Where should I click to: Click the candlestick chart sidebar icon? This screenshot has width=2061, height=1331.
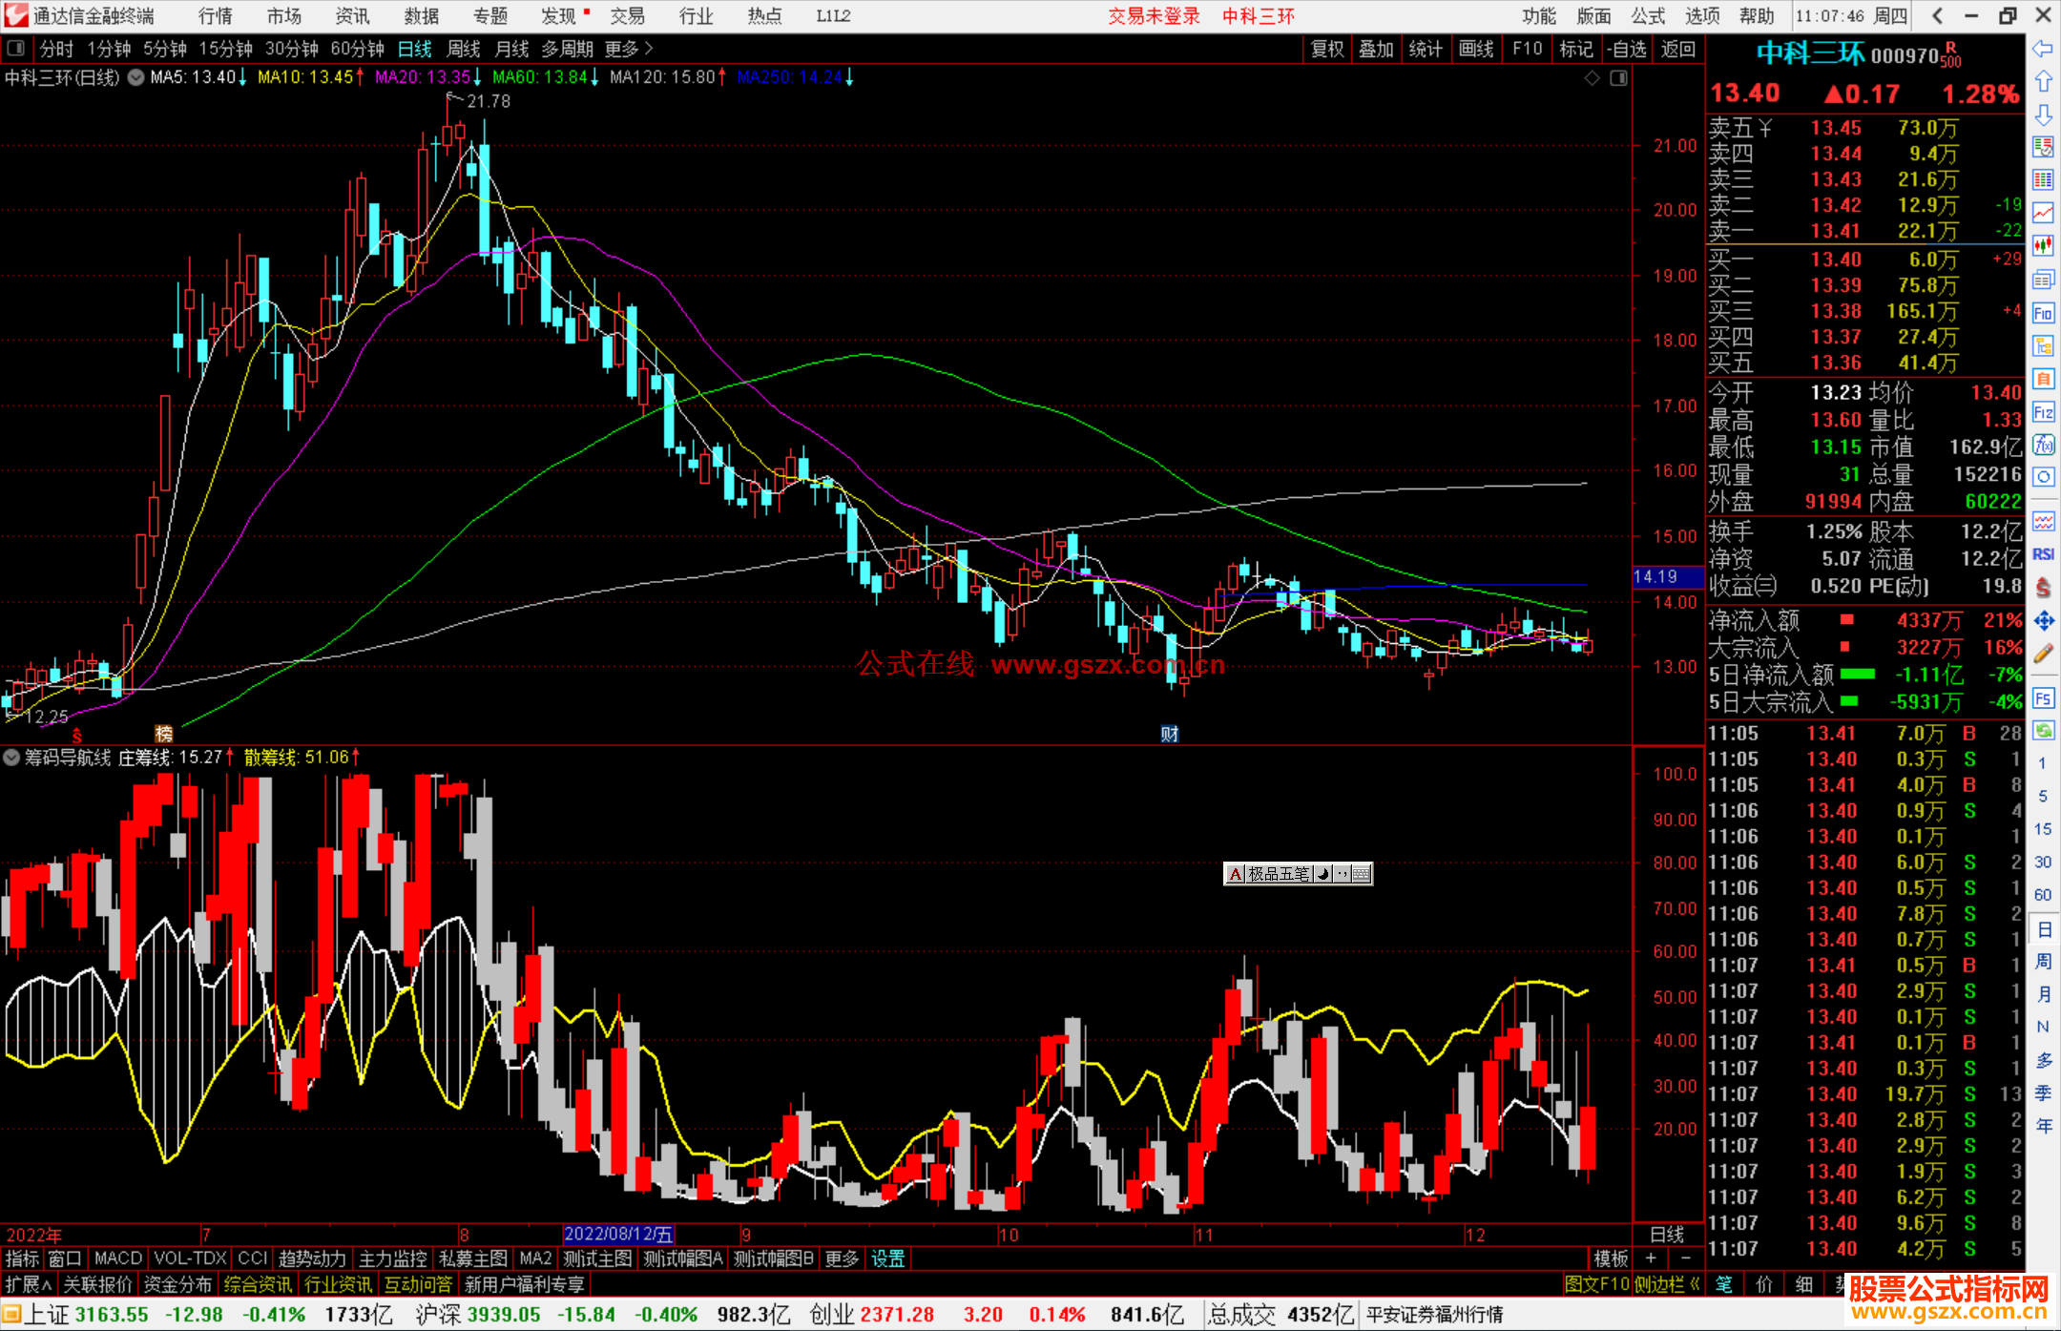[2043, 246]
